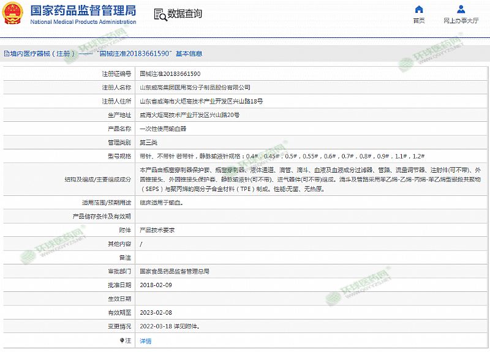Screen dimensions: 490x352
Task: Open 网上办事大厅 via the person icon
Action: (x=461, y=10)
